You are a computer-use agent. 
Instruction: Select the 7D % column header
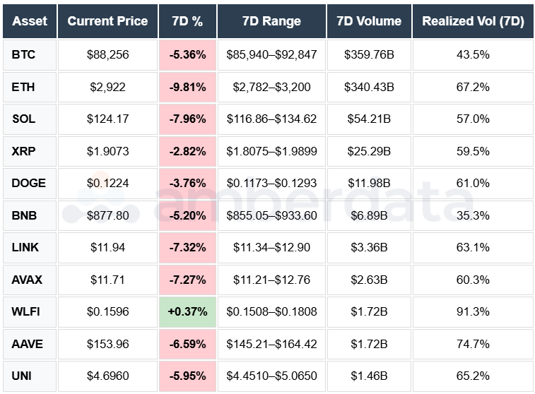(187, 21)
